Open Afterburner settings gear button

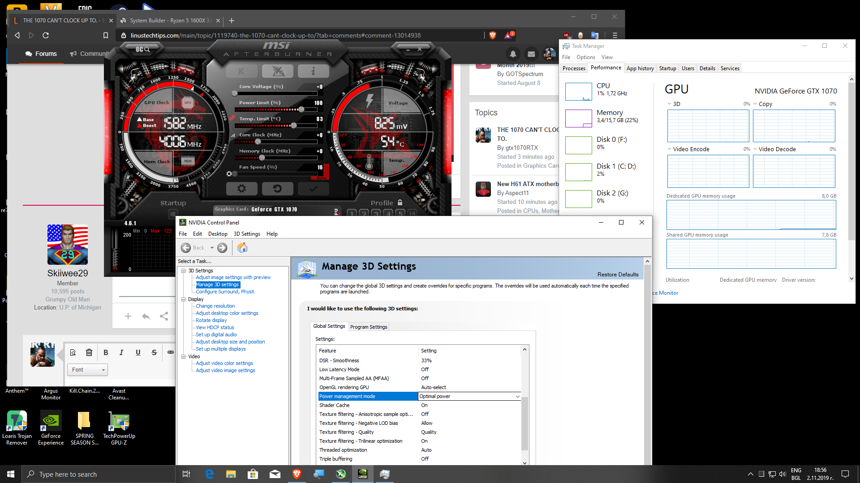241,188
